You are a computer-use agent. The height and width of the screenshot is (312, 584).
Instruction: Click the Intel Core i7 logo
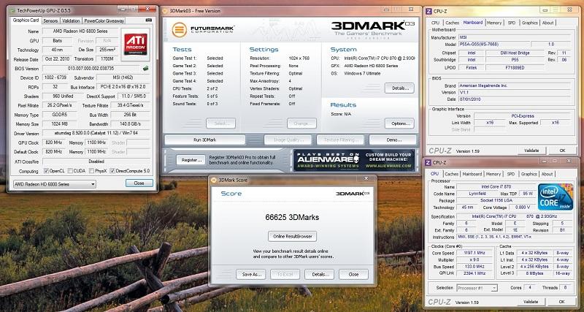(x=556, y=197)
